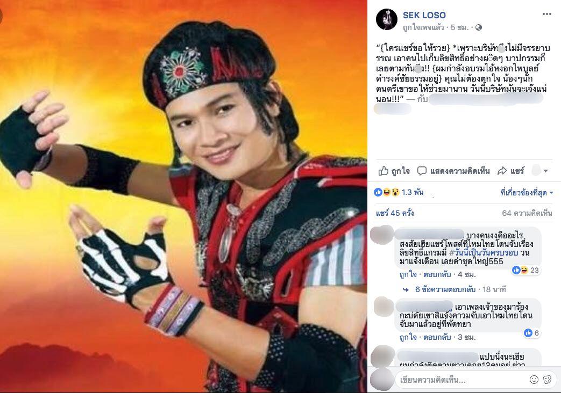
Task: Open the SEK LOSO page name link
Action: pos(424,15)
